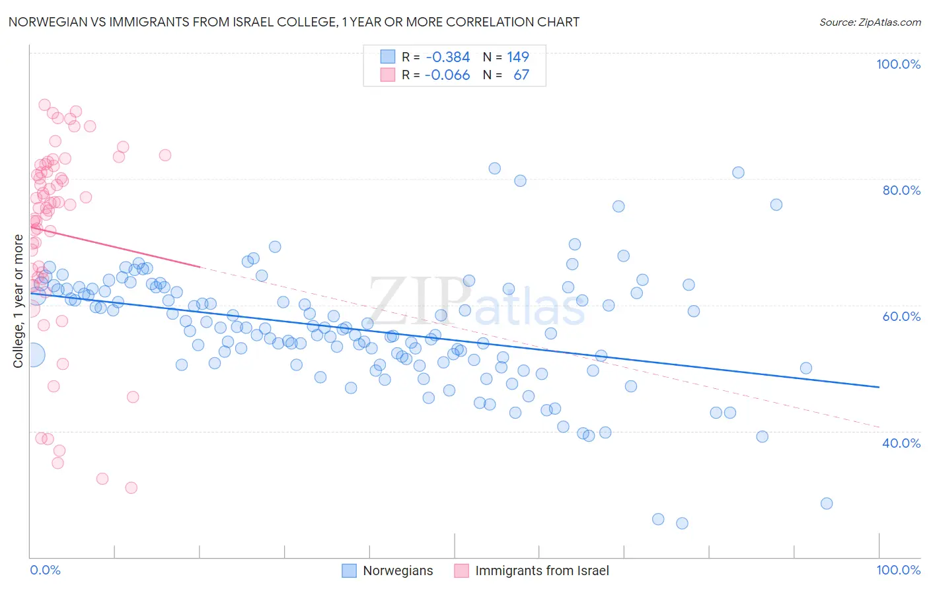
Task: Click the N = 149 statistic
Action: tap(505, 57)
